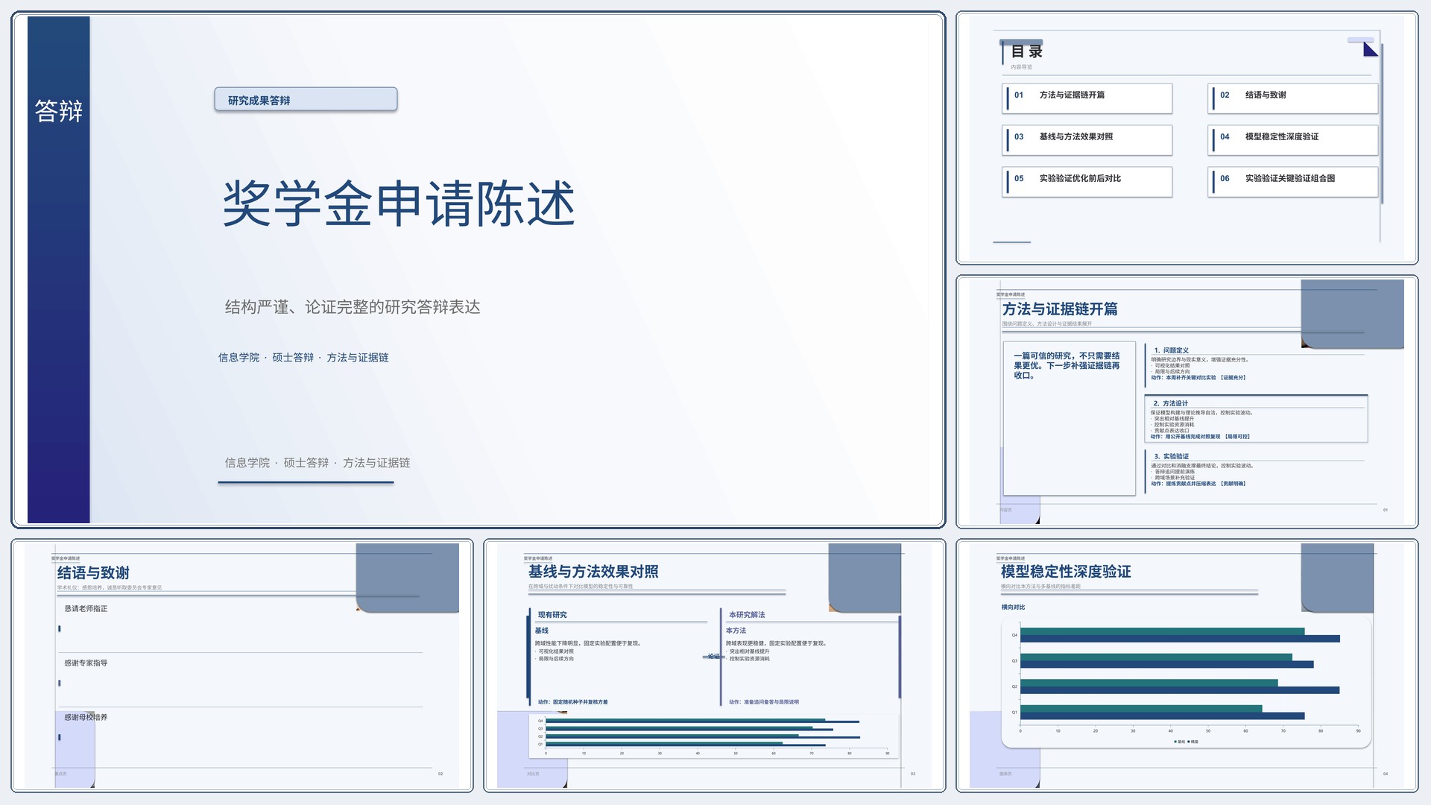This screenshot has width=1431, height=805.
Task: Click contents entry 04 模型稳定性深度验证
Action: coord(1292,140)
